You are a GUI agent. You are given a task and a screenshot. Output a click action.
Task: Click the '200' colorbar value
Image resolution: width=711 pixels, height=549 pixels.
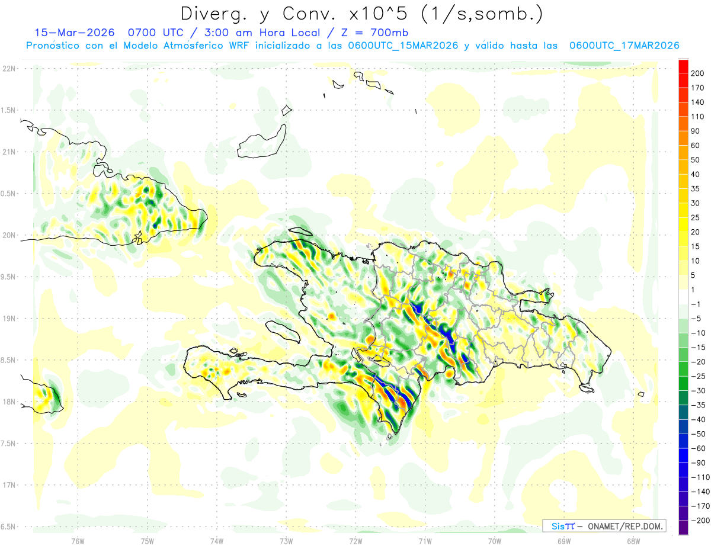[697, 73]
